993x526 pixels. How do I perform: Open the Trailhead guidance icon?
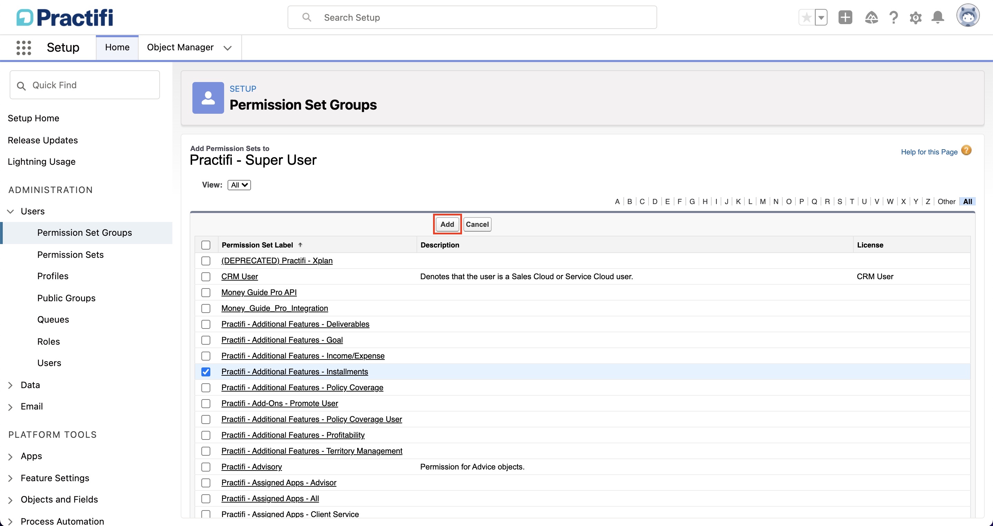point(872,17)
